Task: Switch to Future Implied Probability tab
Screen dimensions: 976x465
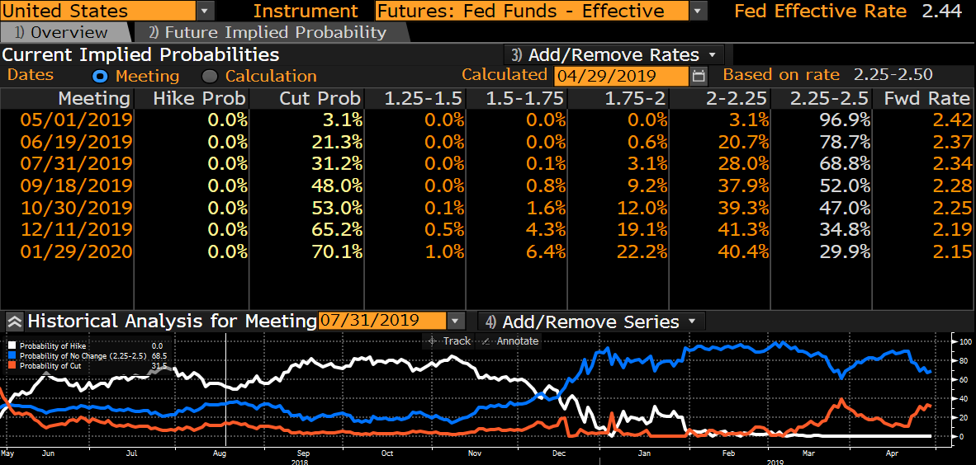Action: coord(267,32)
